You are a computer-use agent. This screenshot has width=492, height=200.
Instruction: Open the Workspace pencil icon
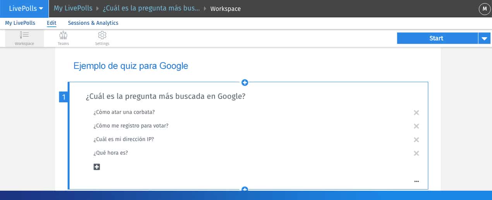[x=24, y=35]
